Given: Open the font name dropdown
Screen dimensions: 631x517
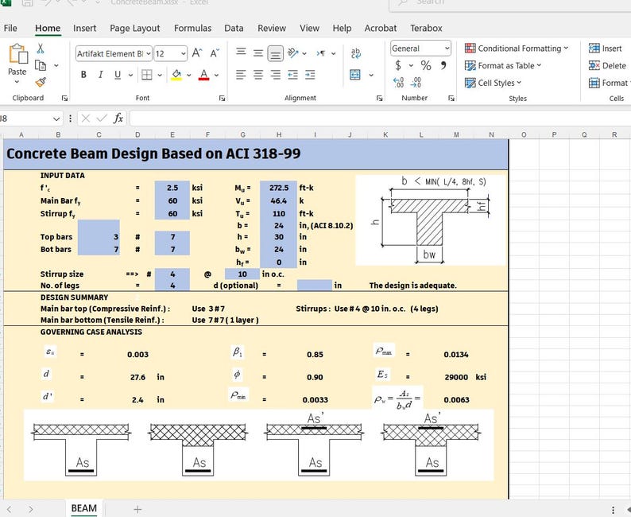Looking at the screenshot, I should (149, 53).
